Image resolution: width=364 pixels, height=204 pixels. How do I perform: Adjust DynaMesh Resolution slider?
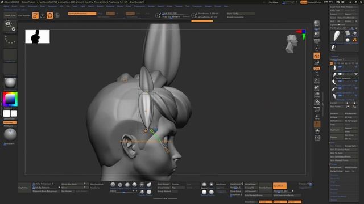(x=282, y=191)
